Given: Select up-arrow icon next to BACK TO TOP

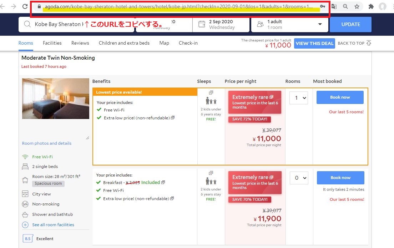Looking at the screenshot, I should click(x=369, y=43).
